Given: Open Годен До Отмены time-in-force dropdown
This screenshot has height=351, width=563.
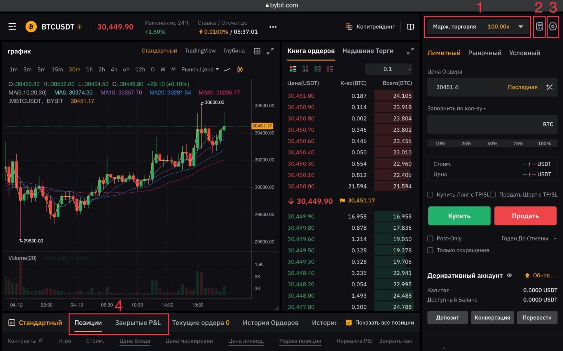Looking at the screenshot, I should coord(529,238).
